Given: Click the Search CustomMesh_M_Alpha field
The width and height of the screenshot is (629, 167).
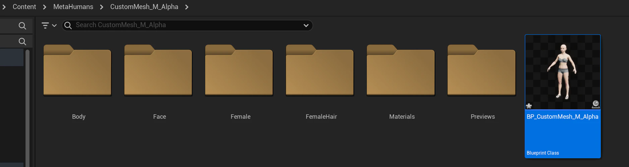Looking at the screenshot, I should (187, 25).
